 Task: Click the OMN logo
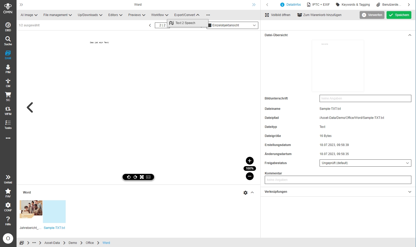[8, 8]
